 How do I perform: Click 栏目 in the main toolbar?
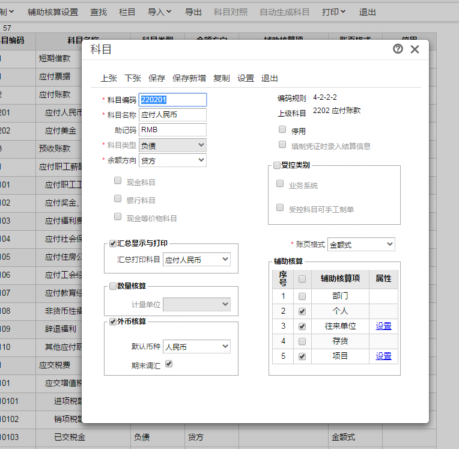pos(127,12)
